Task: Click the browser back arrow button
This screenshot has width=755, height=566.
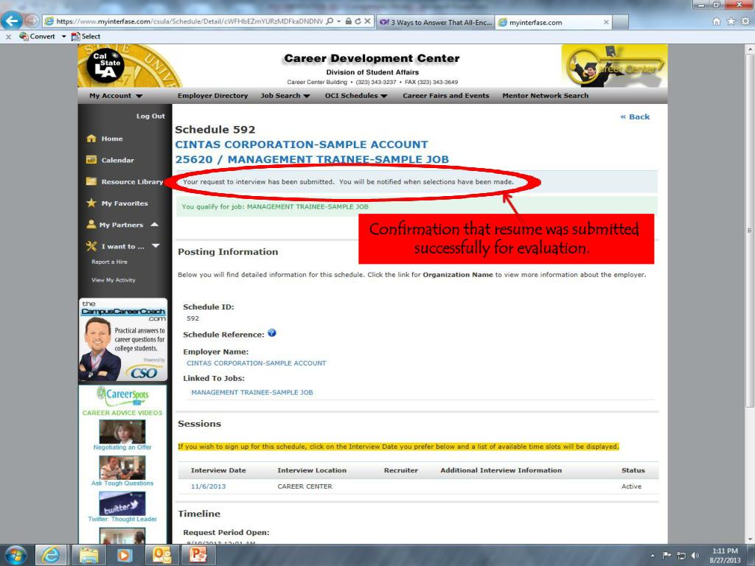Action: (x=12, y=21)
